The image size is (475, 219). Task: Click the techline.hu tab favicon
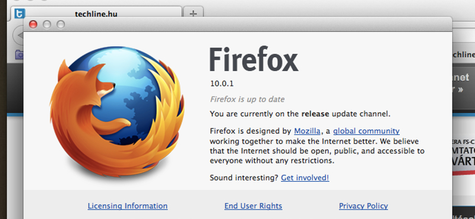coord(20,13)
